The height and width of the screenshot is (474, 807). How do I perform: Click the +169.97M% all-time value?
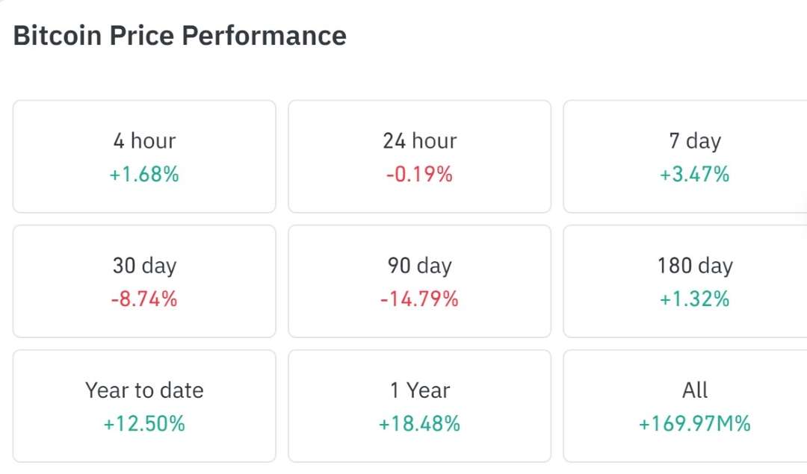point(695,424)
